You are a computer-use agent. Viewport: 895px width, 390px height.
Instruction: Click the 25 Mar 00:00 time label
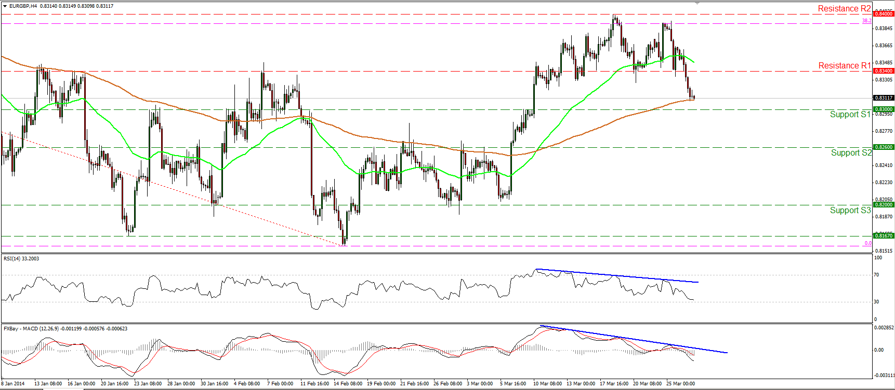pyautogui.click(x=680, y=384)
